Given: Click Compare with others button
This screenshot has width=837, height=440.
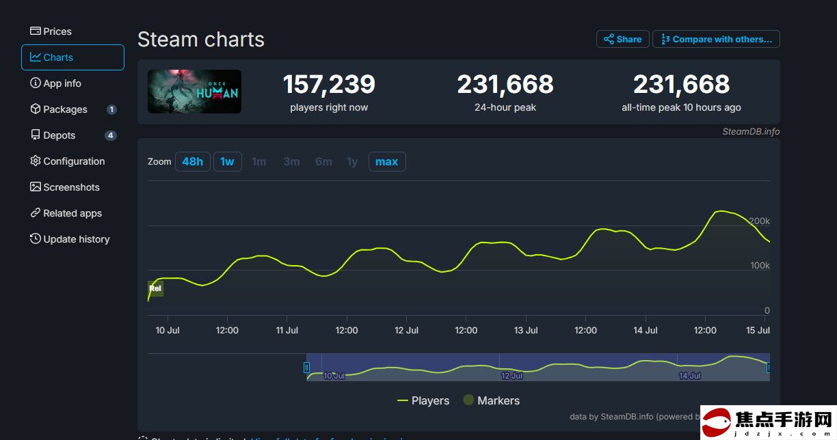Looking at the screenshot, I should (x=716, y=39).
